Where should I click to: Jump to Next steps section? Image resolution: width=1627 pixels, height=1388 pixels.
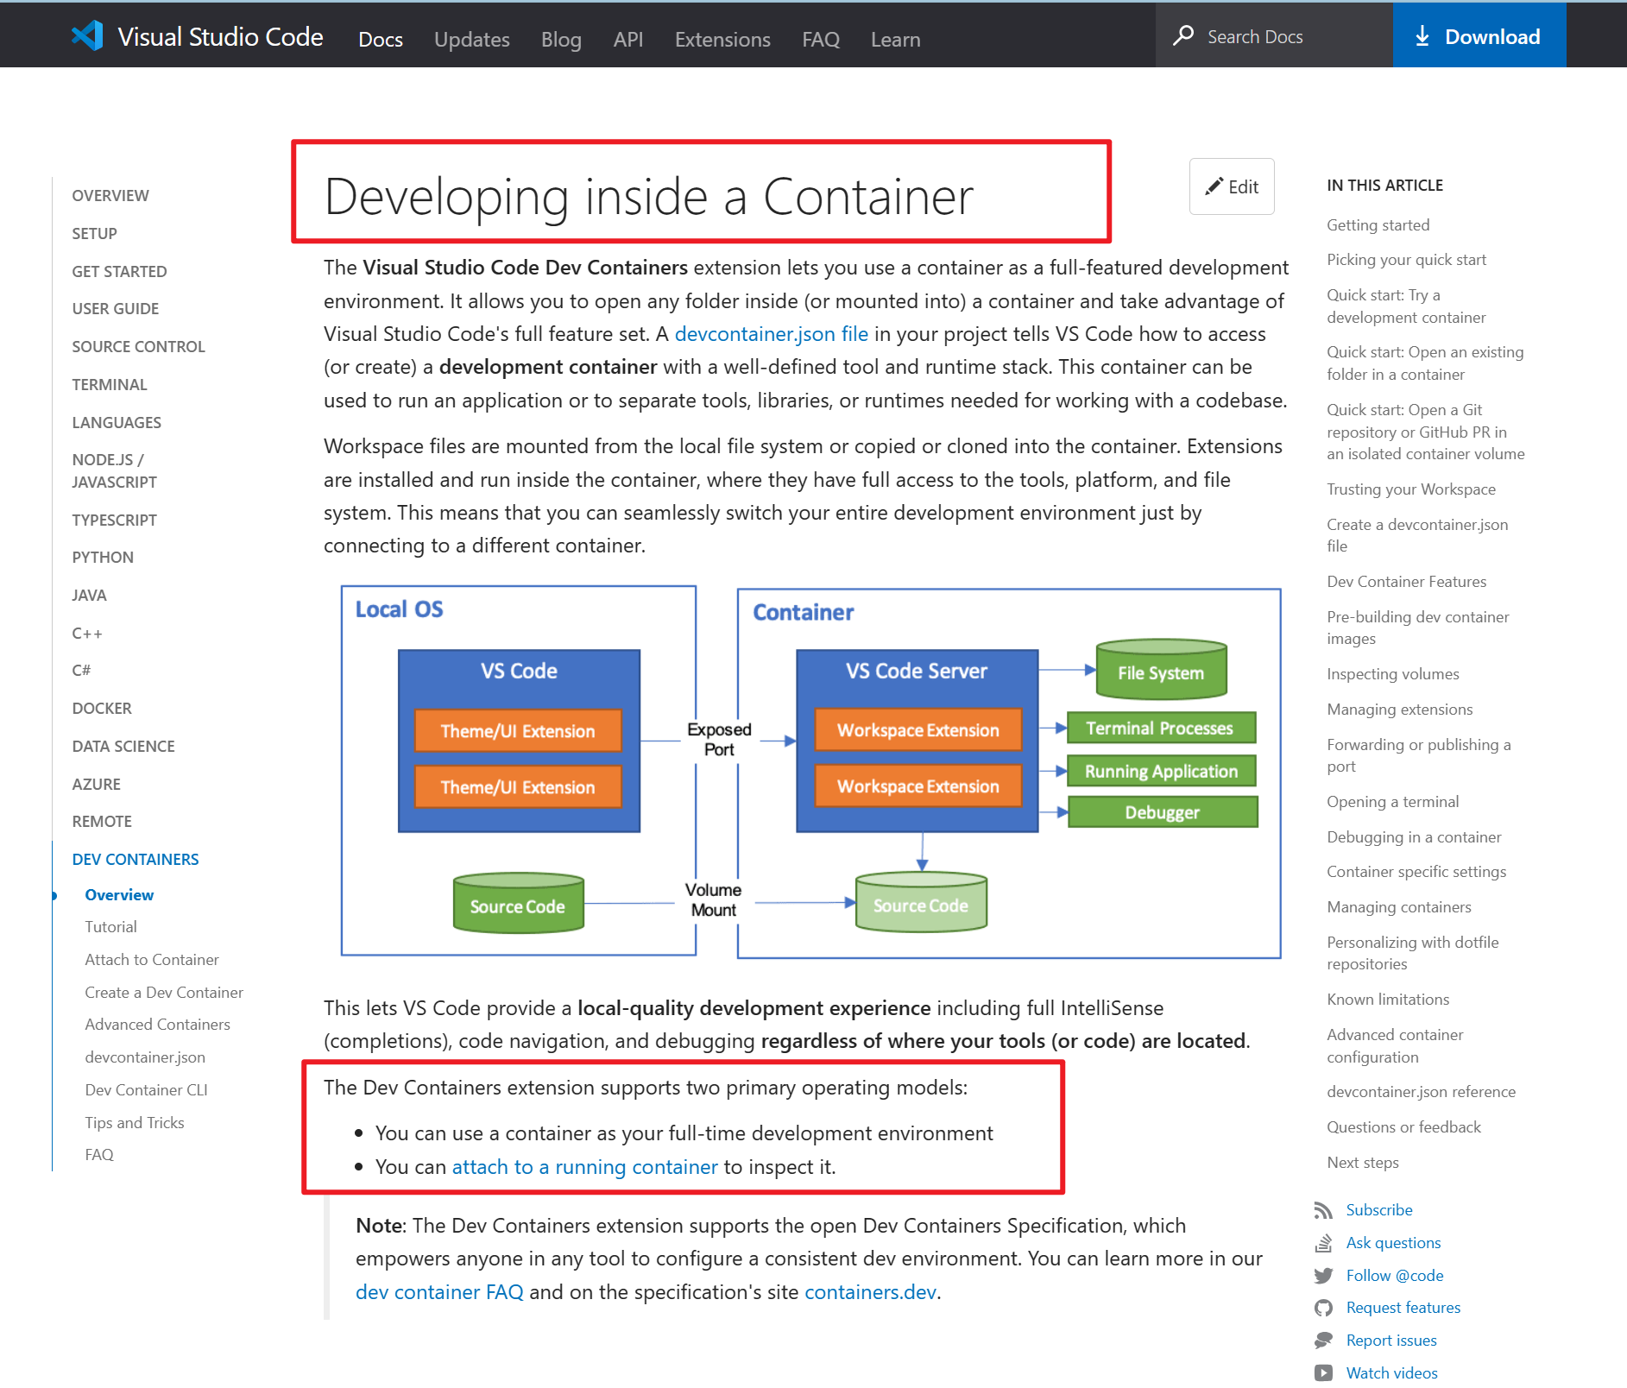1362,1162
